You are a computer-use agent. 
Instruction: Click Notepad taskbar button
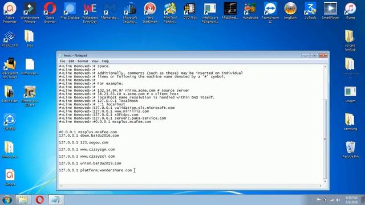(56, 200)
